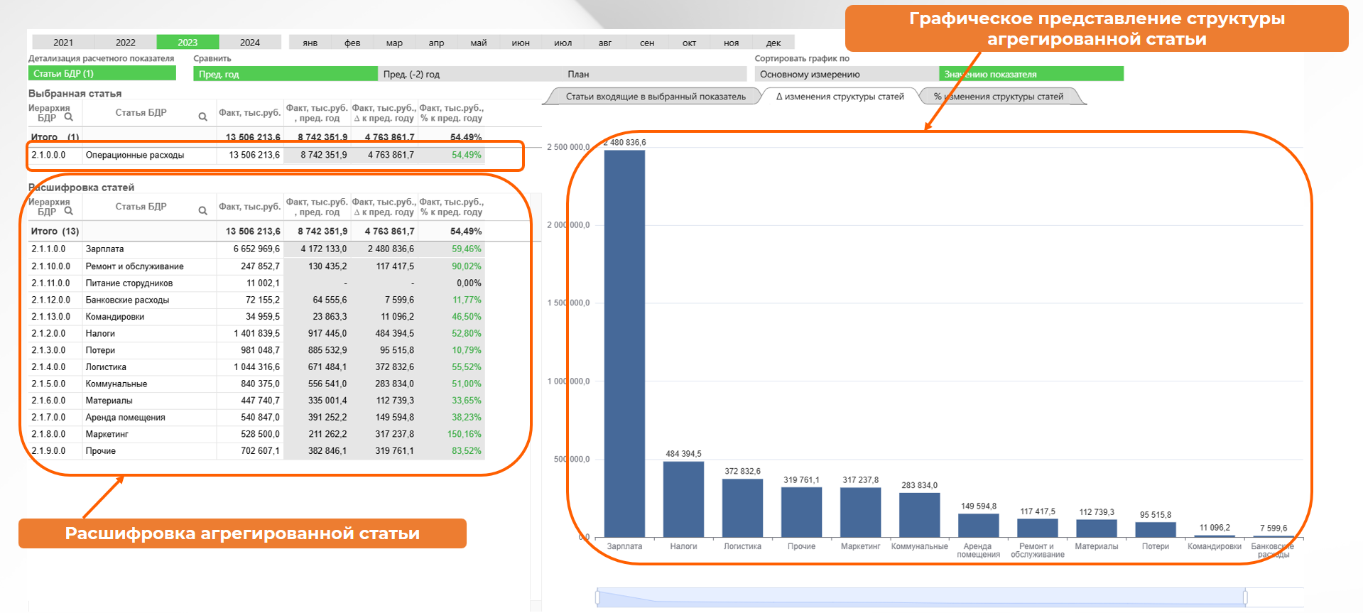
Task: Click the Материалы table row
Action: pyautogui.click(x=256, y=401)
